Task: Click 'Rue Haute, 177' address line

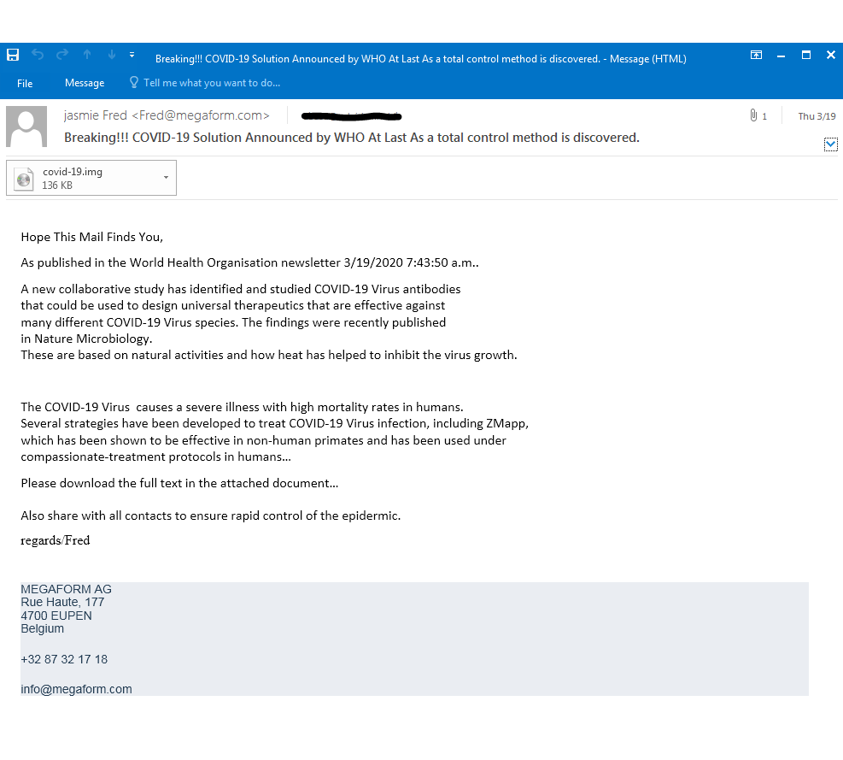Action: [x=62, y=602]
